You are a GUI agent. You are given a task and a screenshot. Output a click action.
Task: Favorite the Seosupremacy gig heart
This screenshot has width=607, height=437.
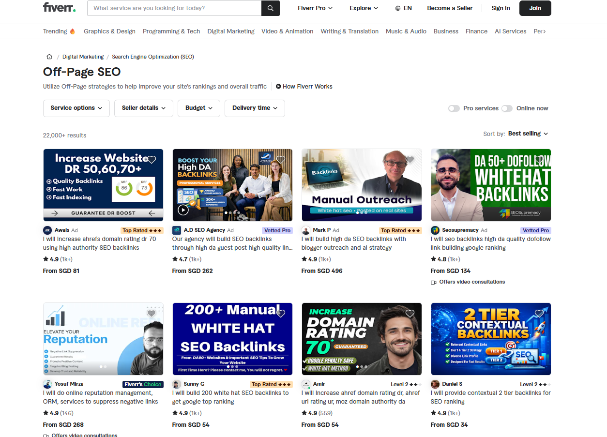pos(539,160)
